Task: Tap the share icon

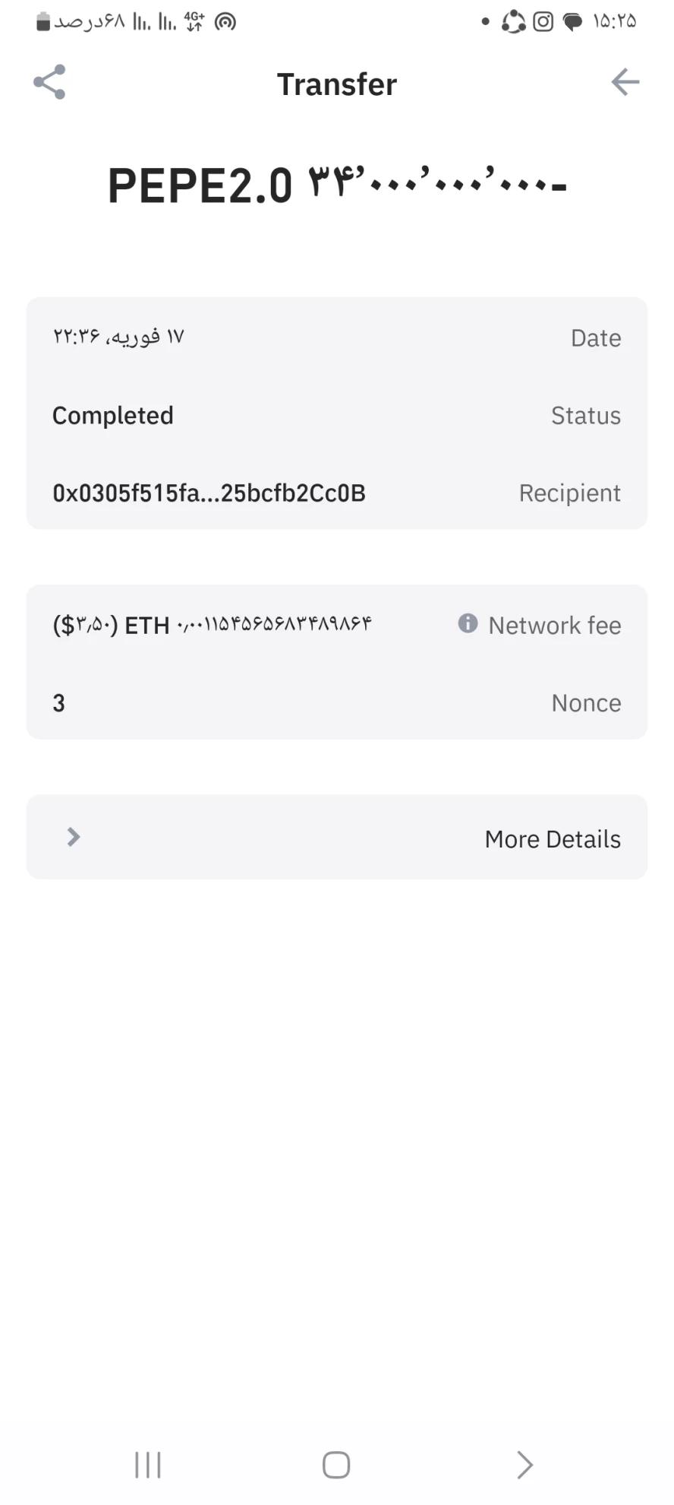Action: 49,82
